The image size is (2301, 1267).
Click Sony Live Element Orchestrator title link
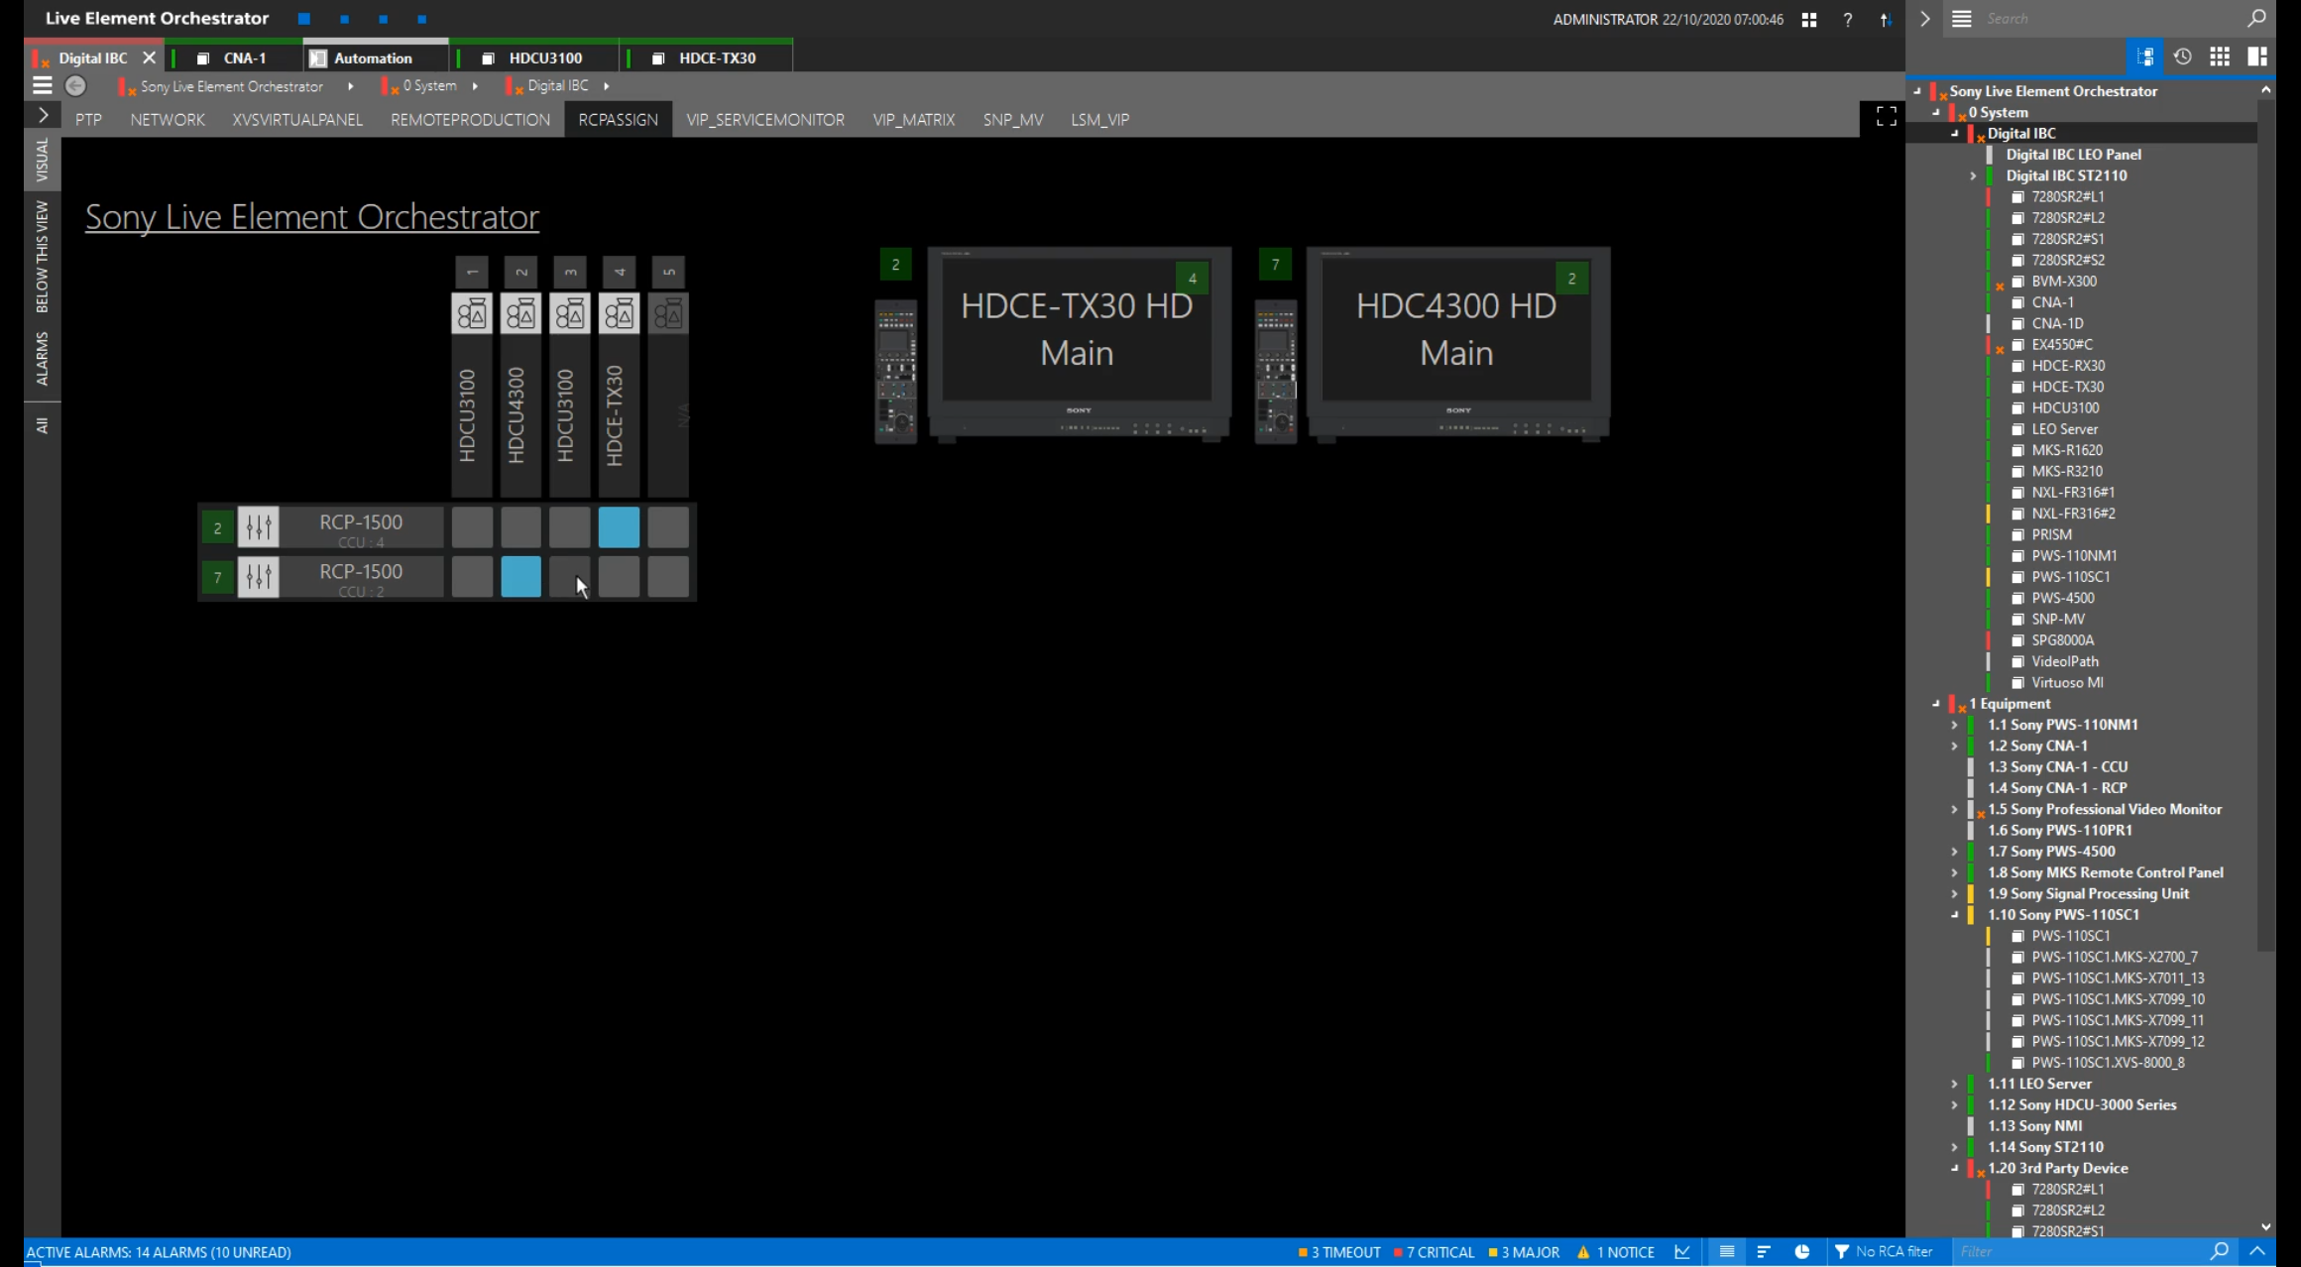pos(312,216)
